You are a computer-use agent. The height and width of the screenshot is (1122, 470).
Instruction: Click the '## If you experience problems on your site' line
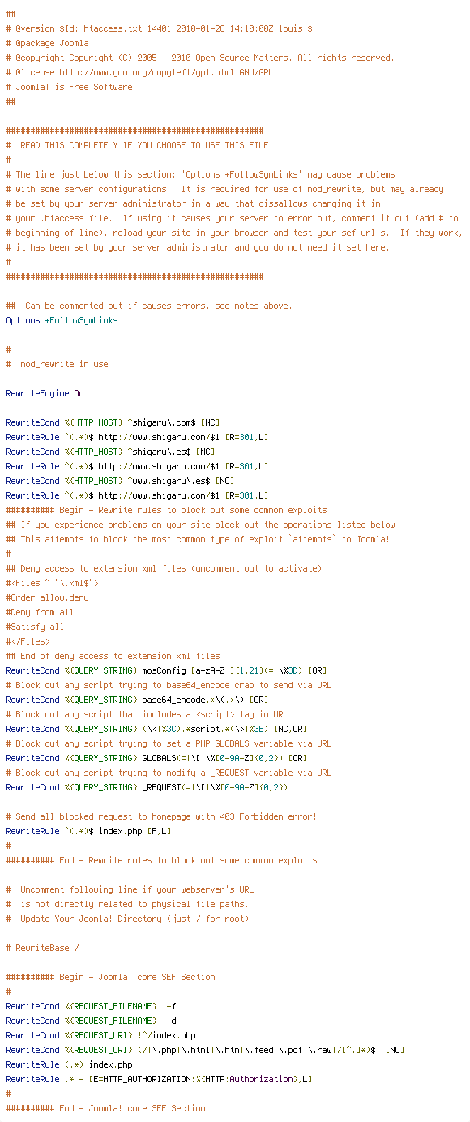point(200,525)
